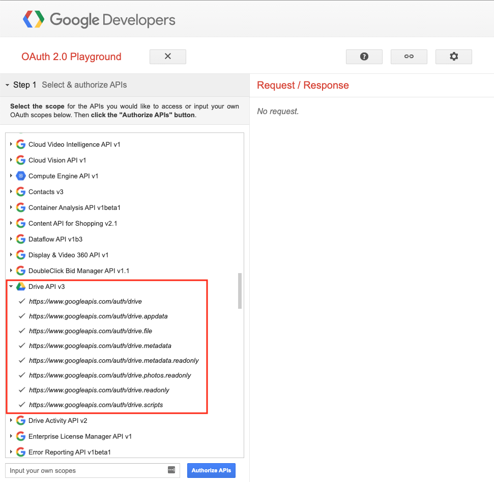The height and width of the screenshot is (482, 494).
Task: Click the Contacts v3 Google icon
Action: 21,192
